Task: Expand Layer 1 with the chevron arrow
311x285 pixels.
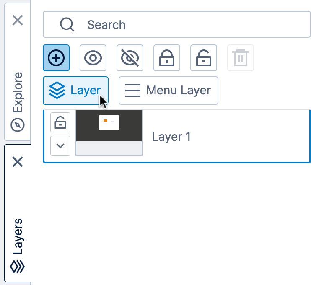Action: click(60, 146)
